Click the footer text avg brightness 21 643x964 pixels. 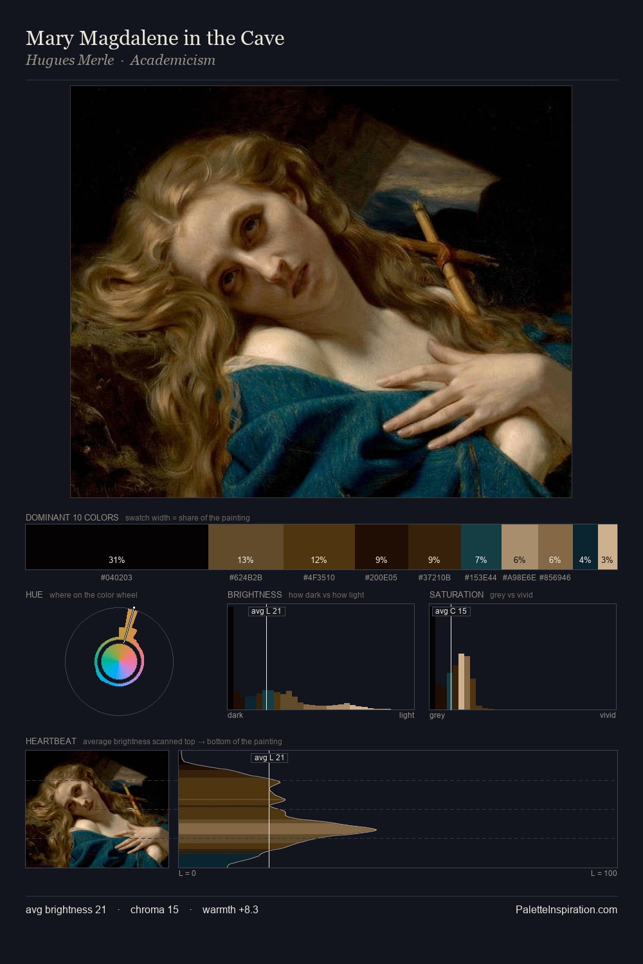pyautogui.click(x=66, y=910)
